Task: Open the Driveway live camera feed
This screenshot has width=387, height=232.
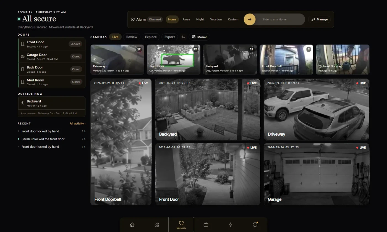Action: (317, 109)
